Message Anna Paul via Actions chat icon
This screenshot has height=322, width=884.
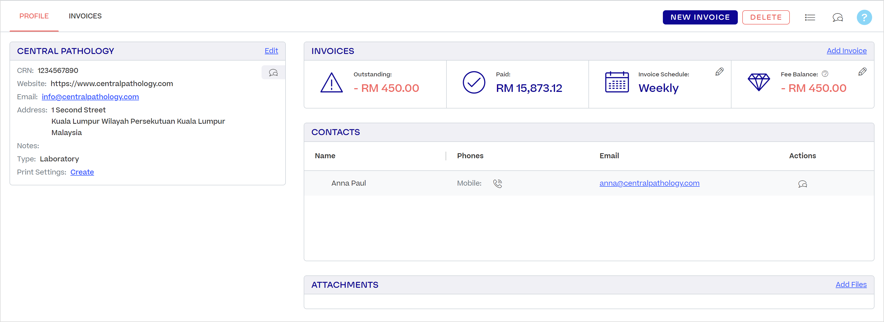click(x=802, y=184)
